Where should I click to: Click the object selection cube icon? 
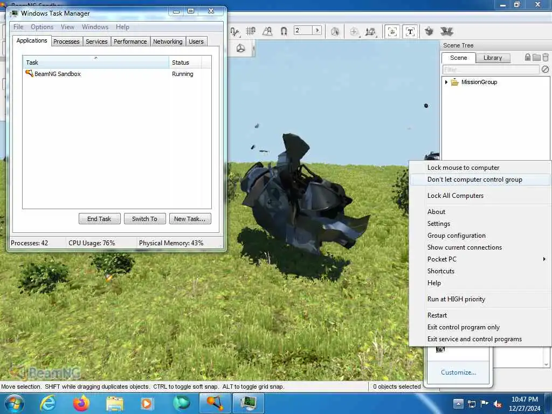click(335, 32)
